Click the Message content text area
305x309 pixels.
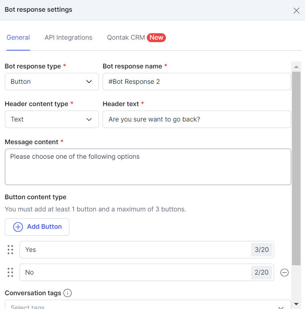[148, 167]
